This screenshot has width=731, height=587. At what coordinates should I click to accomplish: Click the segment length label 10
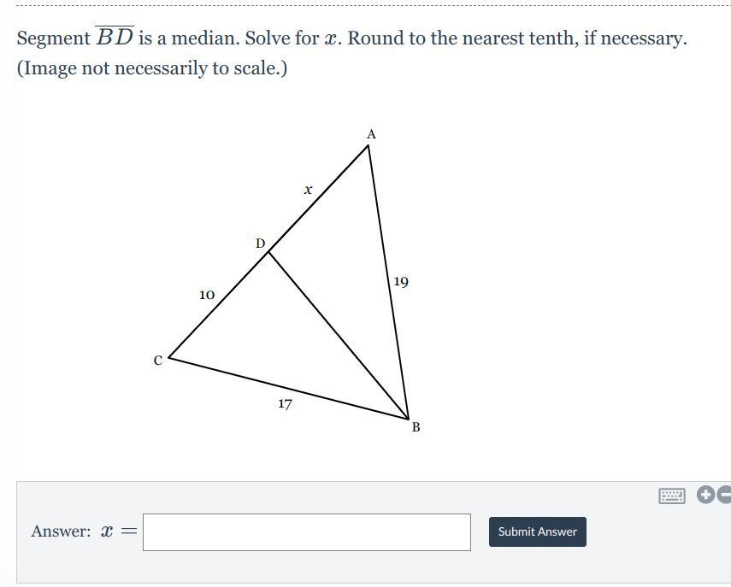[x=207, y=295]
